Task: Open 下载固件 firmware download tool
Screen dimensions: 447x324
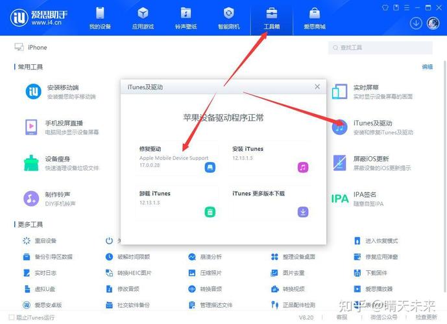Action: (x=370, y=273)
